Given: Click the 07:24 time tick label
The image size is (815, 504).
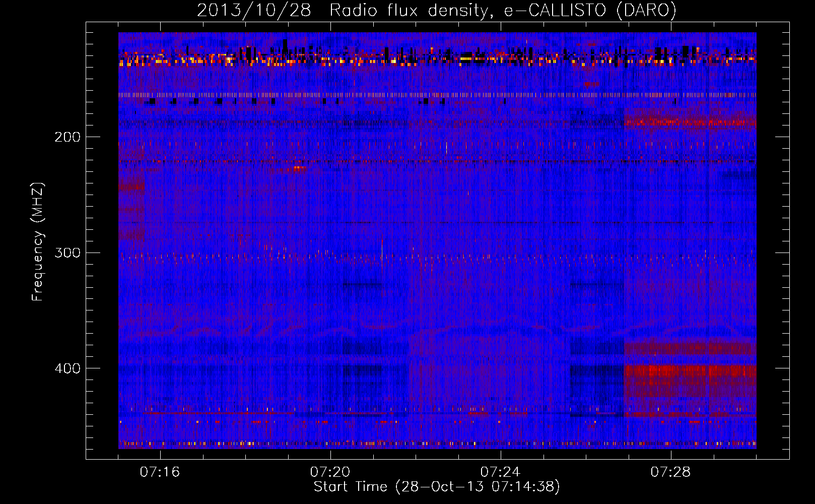Looking at the screenshot, I should [501, 472].
